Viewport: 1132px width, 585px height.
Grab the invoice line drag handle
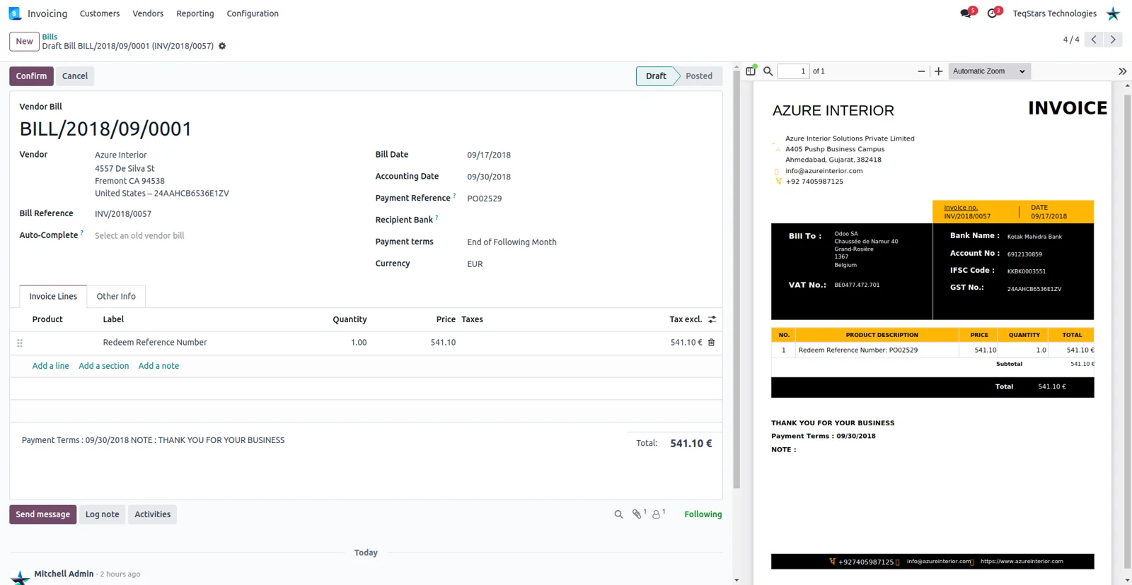pos(20,343)
